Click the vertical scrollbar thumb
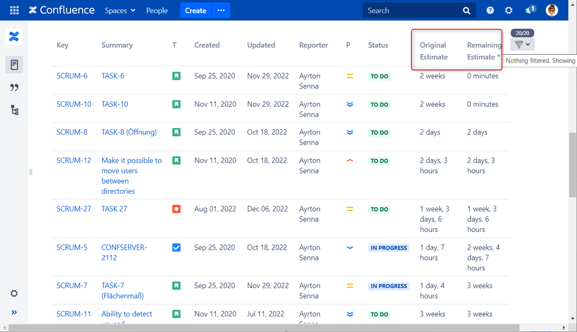The width and height of the screenshot is (577, 332). coord(572,165)
